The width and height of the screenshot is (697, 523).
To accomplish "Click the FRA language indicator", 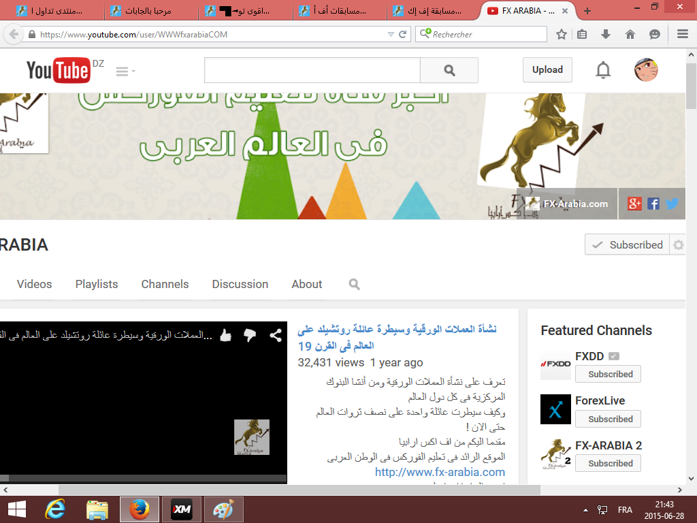I will pos(625,510).
